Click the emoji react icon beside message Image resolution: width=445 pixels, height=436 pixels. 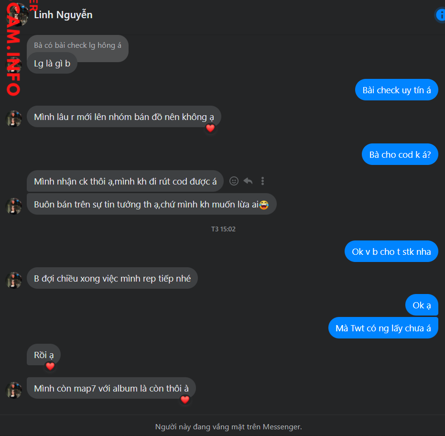(234, 181)
